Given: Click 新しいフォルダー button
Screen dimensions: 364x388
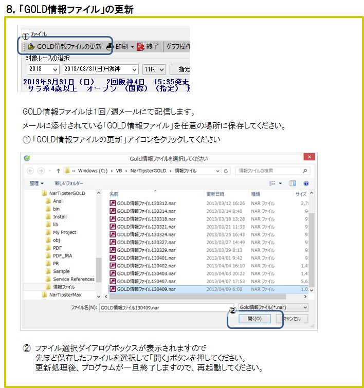Looking at the screenshot, I should 69,183.
